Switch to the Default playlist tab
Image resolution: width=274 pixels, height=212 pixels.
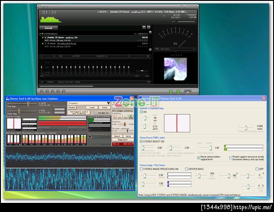click(x=48, y=28)
